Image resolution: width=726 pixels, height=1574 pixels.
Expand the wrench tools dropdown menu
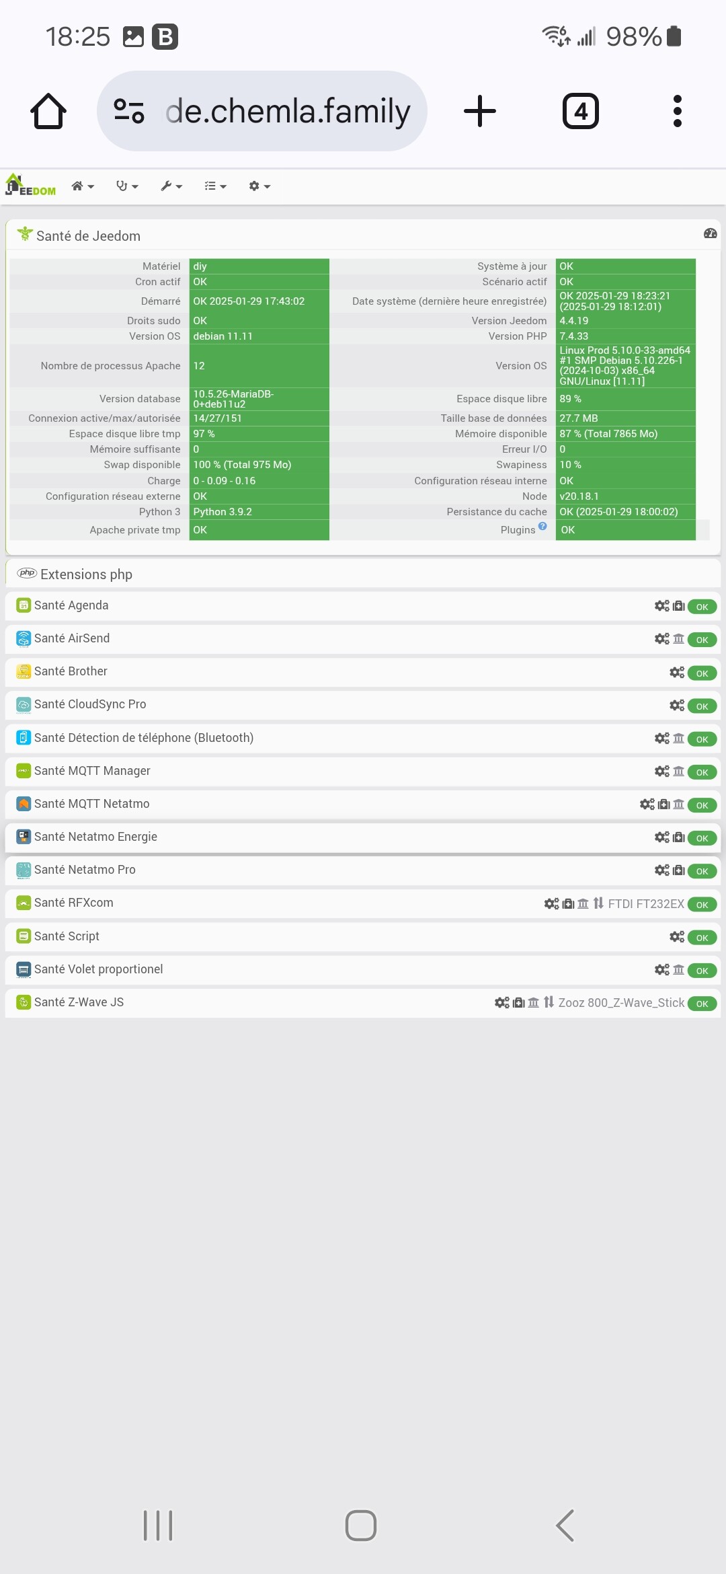click(171, 186)
